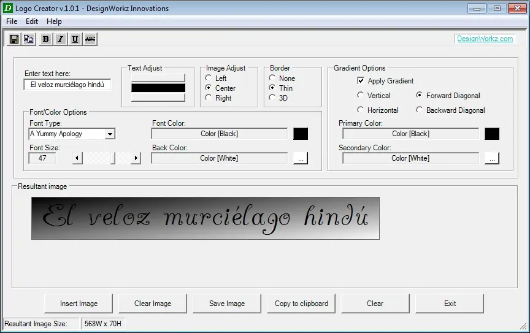
Task: Click the Enter text here input field
Action: tap(67, 85)
